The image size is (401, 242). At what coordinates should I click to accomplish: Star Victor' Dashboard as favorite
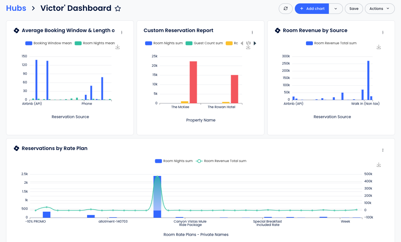[118, 9]
